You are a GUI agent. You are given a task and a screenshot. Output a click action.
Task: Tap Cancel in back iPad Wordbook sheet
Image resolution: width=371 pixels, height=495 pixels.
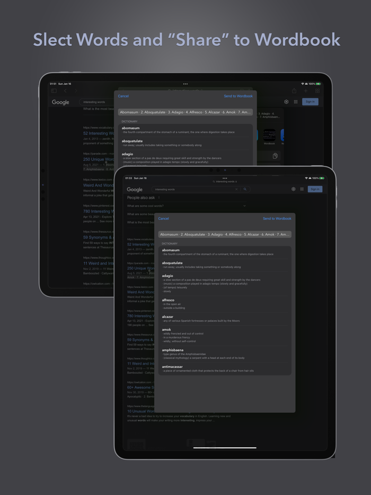point(123,96)
